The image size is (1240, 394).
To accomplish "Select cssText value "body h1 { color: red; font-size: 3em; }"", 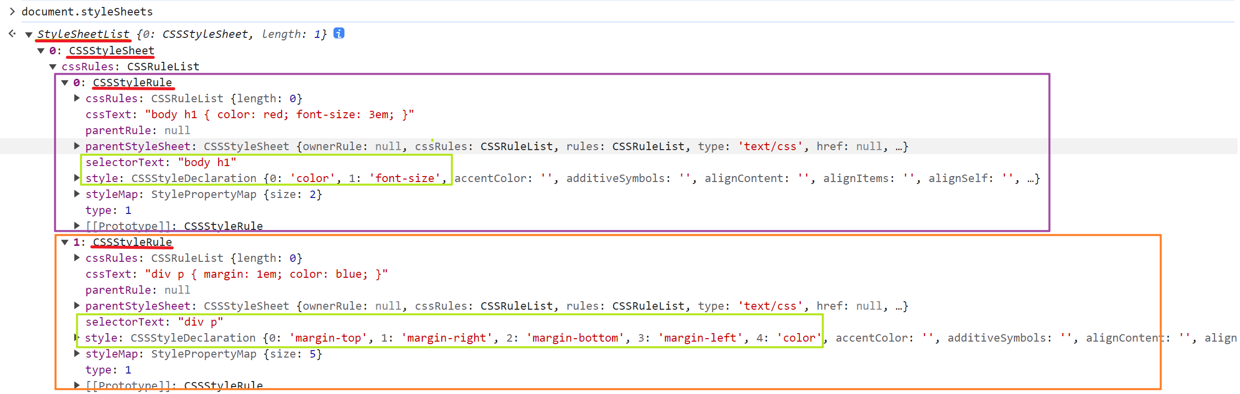I will [280, 115].
